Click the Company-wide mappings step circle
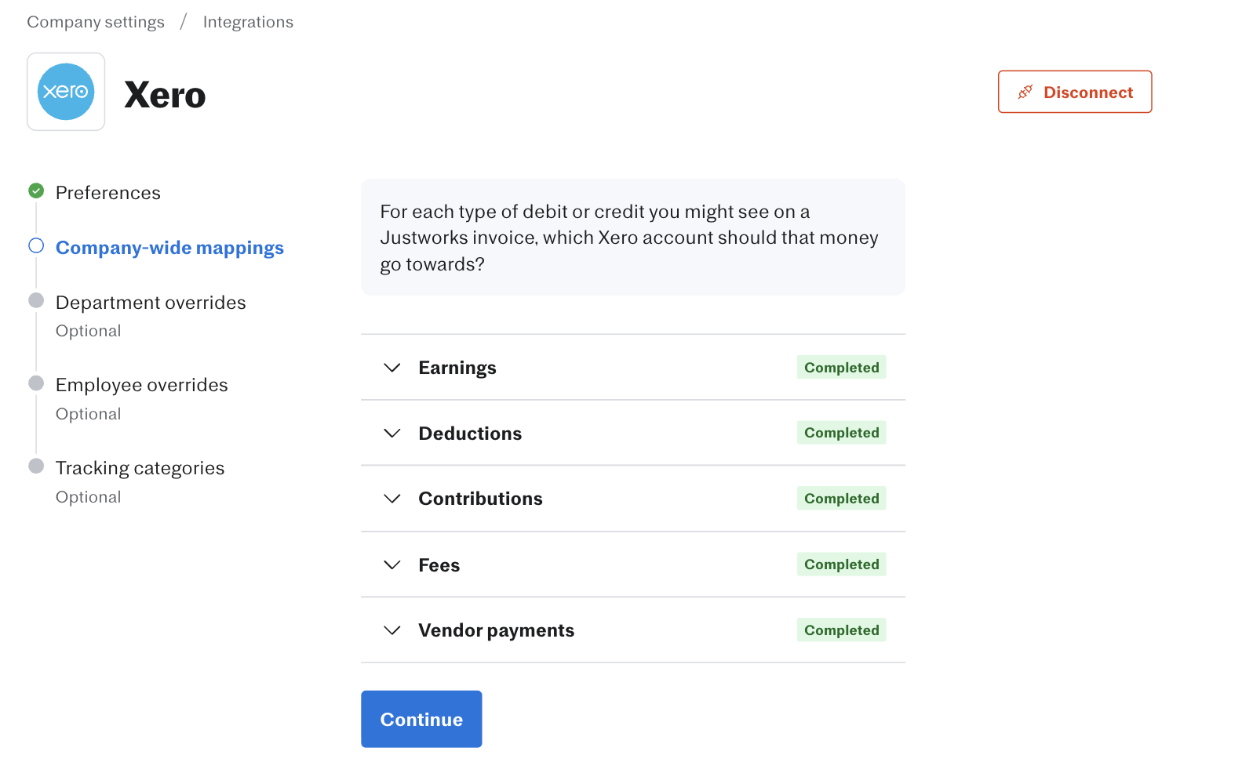Screen dimensions: 1242x784 [36, 246]
